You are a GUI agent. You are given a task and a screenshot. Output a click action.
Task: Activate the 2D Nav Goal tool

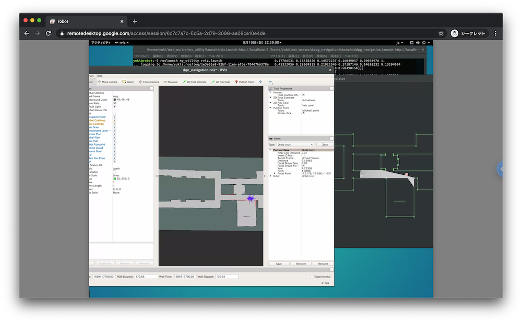[221, 82]
